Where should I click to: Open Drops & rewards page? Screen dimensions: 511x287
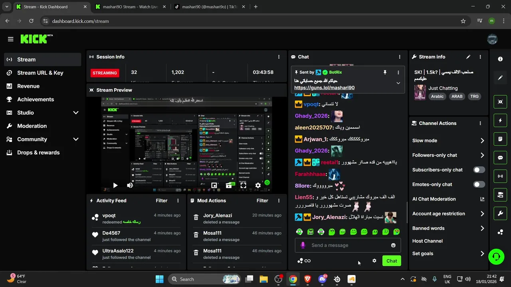(43, 153)
